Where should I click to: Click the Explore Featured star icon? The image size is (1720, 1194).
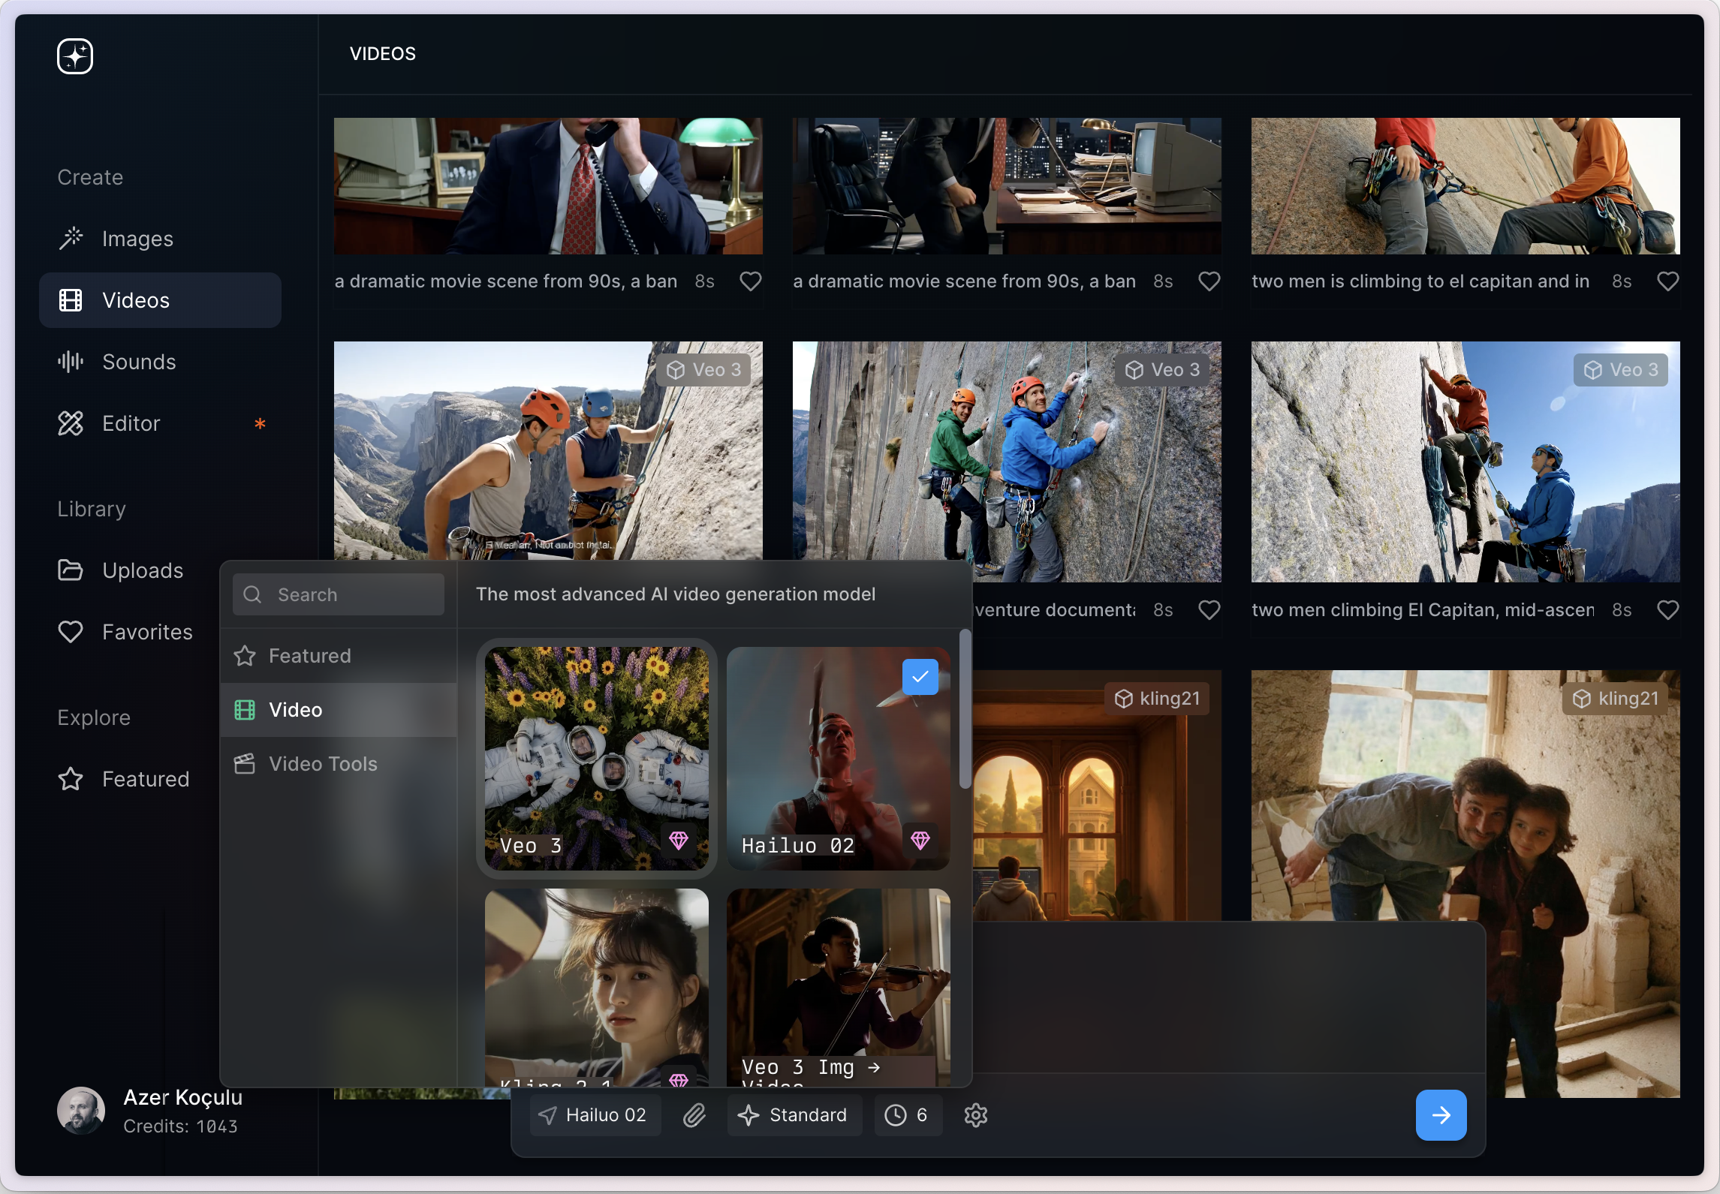tap(71, 779)
